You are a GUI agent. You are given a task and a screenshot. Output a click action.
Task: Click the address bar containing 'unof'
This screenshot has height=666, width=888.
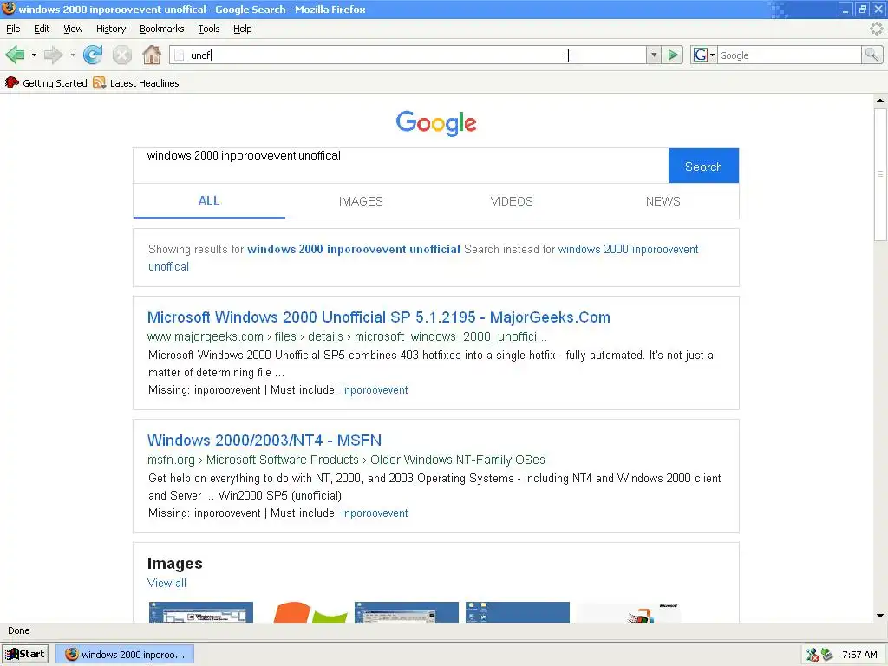pyautogui.click(x=408, y=55)
